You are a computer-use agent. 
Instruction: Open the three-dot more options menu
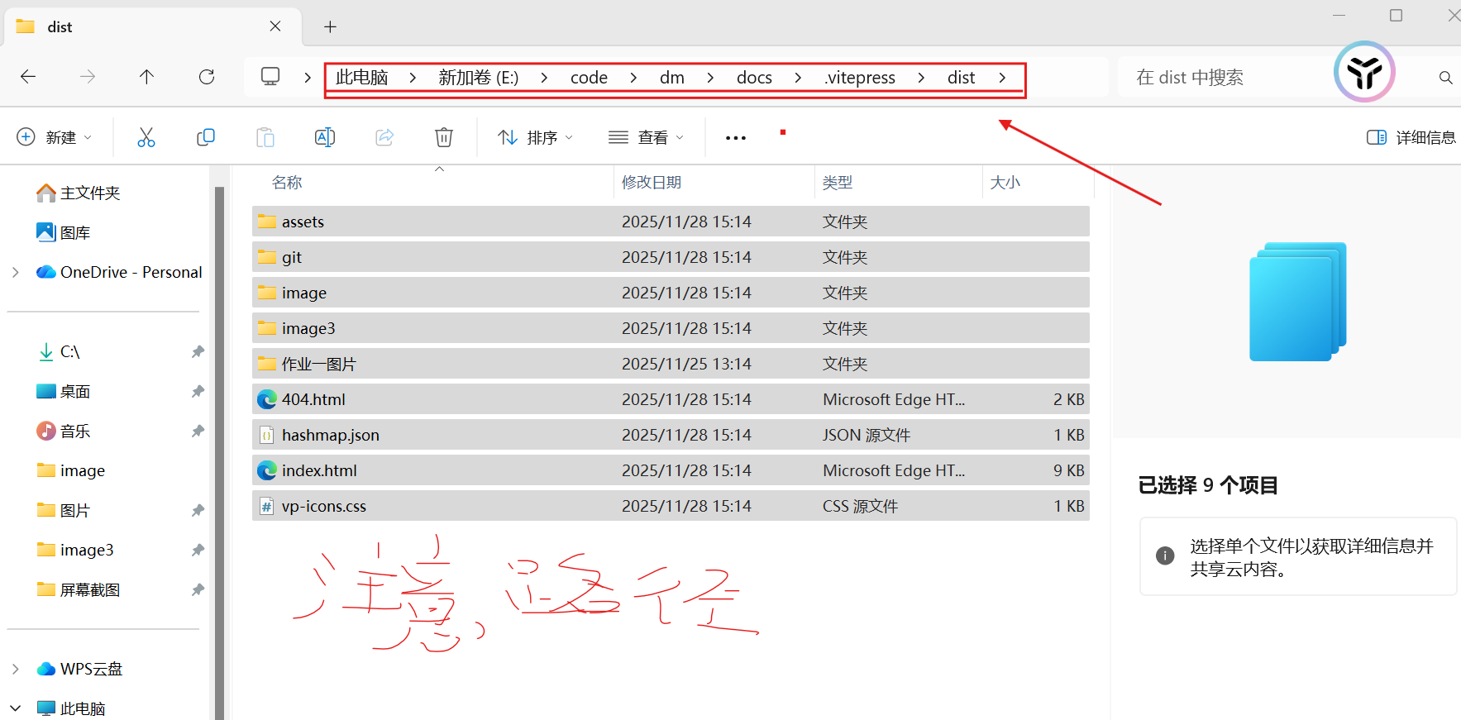point(736,138)
